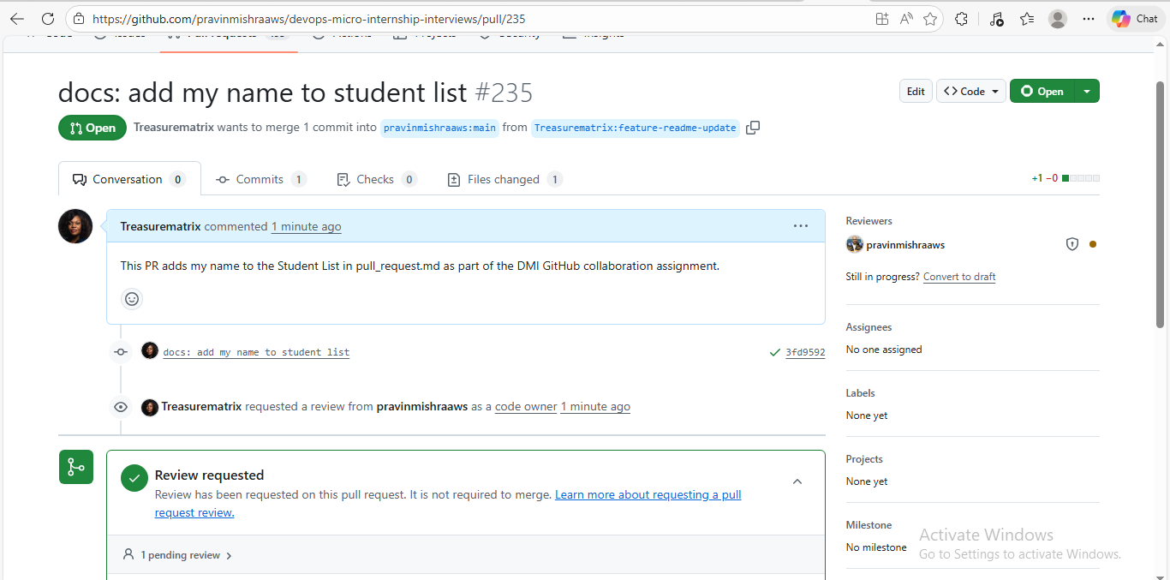Open browser settings and more menu
The height and width of the screenshot is (580, 1170).
click(x=1089, y=18)
